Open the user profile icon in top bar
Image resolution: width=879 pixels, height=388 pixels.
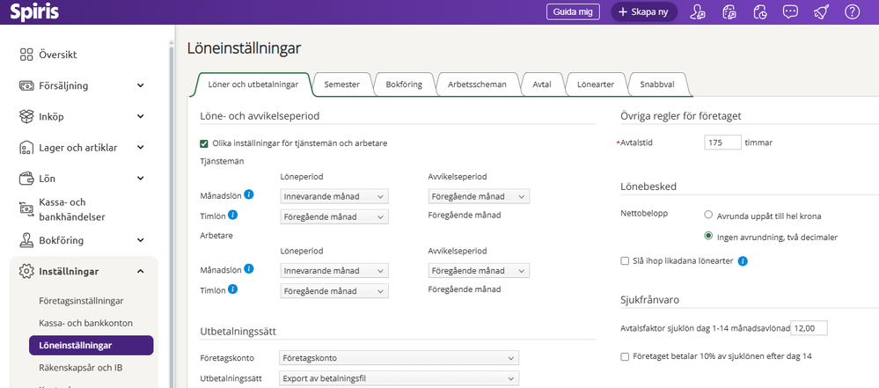[x=698, y=11]
